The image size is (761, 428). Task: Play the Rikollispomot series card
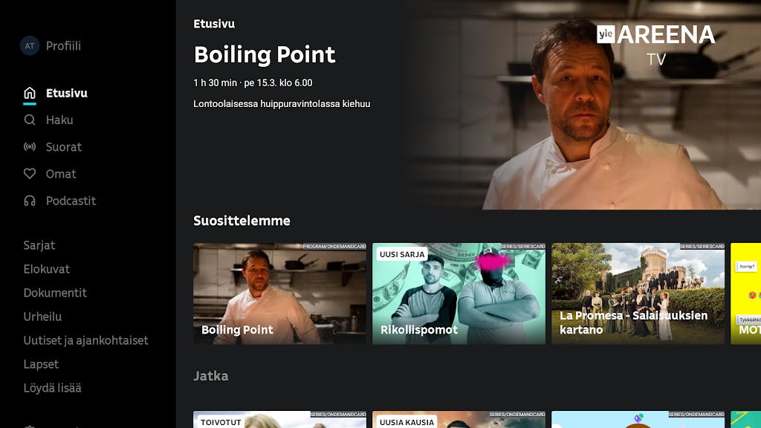[x=459, y=294]
